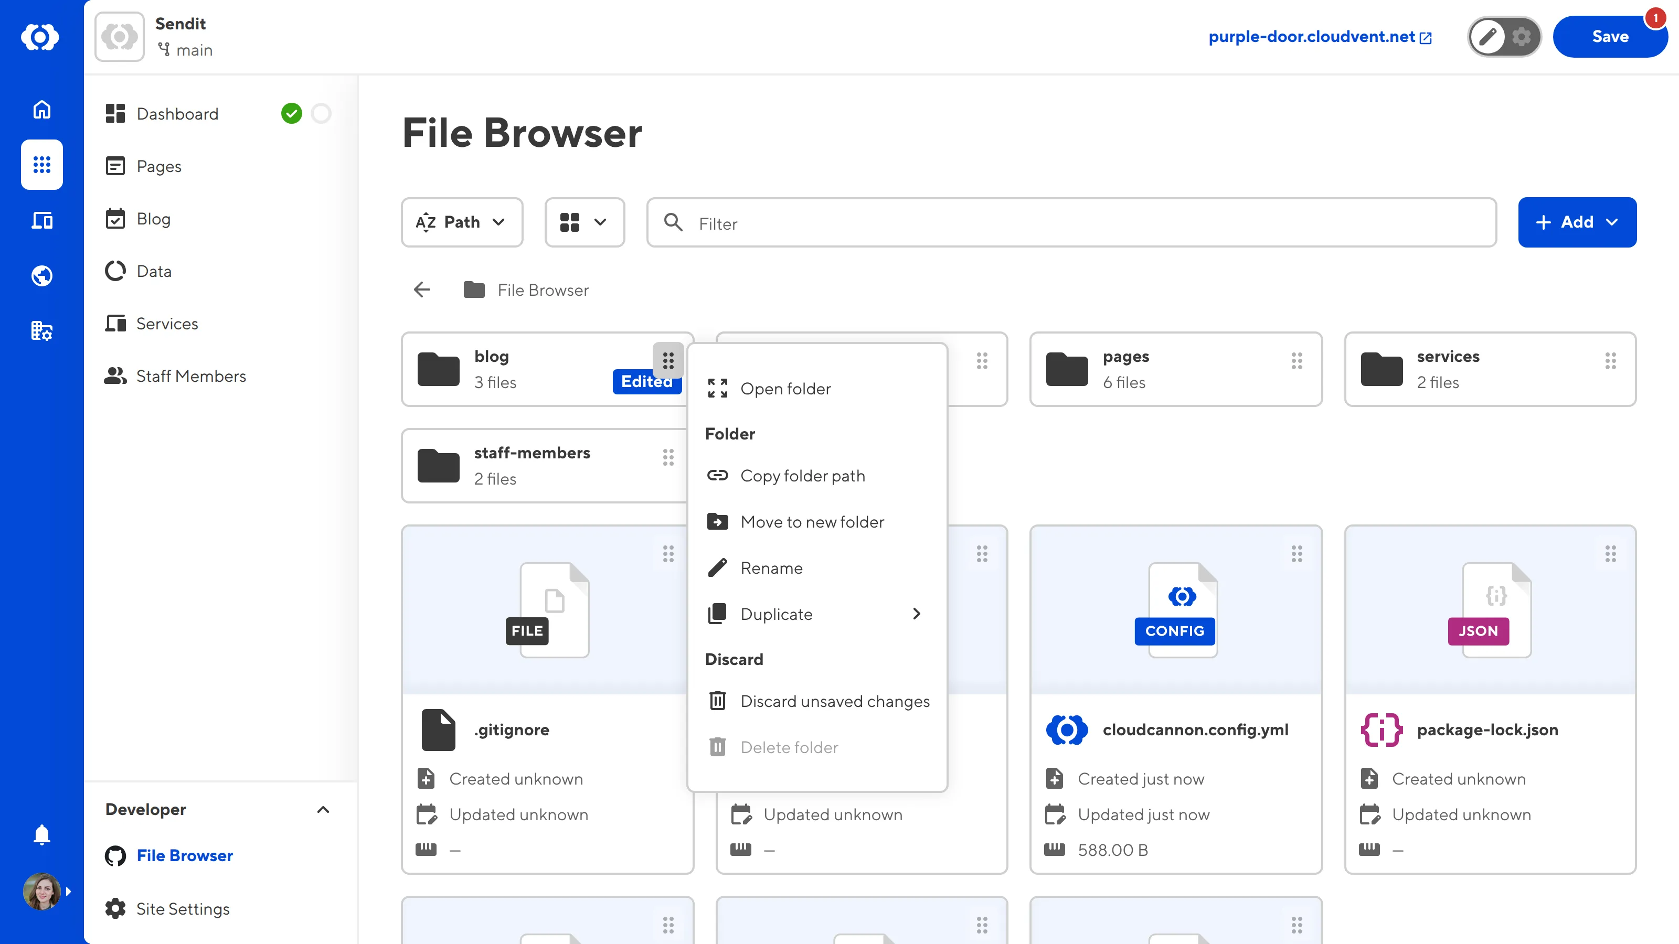
Task: Select Rename in the folder context menu
Action: click(x=772, y=567)
